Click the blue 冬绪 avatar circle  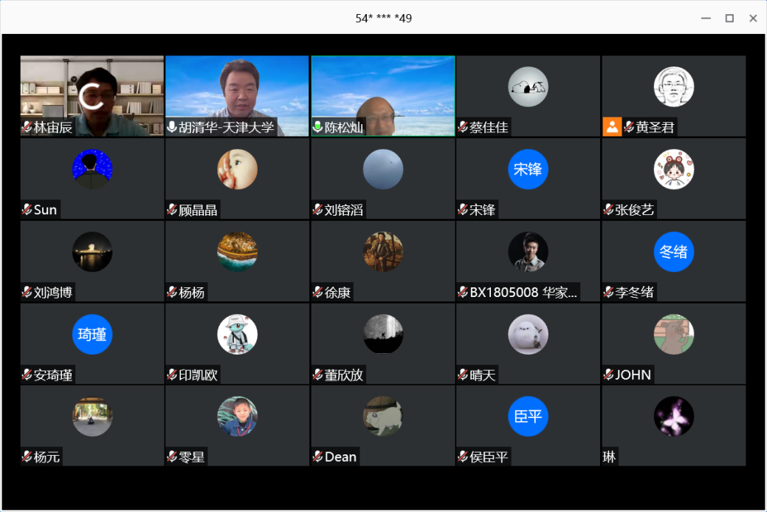coord(673,252)
